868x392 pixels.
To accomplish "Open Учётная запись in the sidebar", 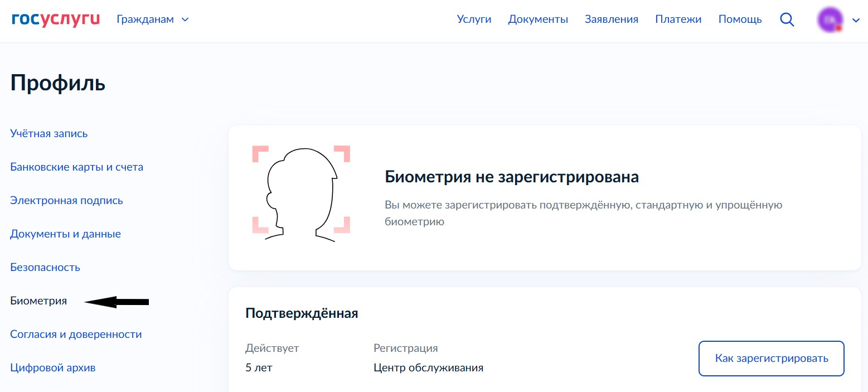I will pyautogui.click(x=49, y=134).
